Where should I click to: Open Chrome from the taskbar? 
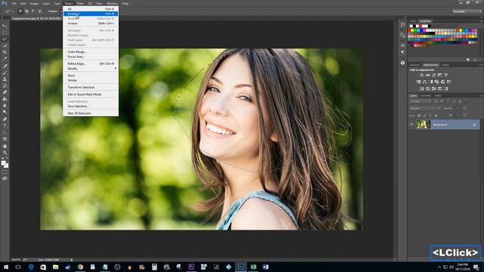[x=80, y=267]
